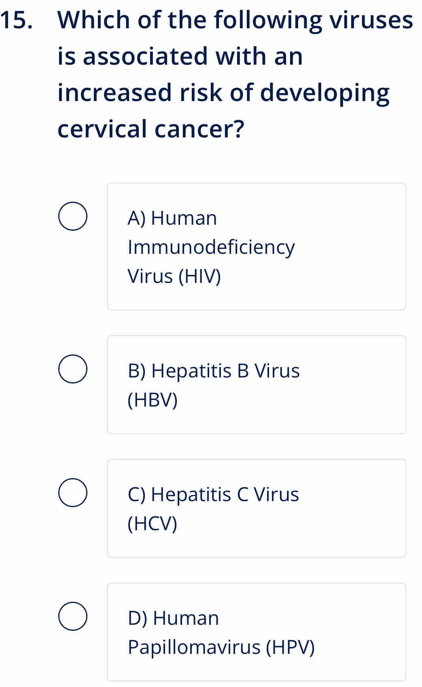422x687 pixels.
Task: Click the words "cervical cancer?" in the question
Action: [151, 129]
